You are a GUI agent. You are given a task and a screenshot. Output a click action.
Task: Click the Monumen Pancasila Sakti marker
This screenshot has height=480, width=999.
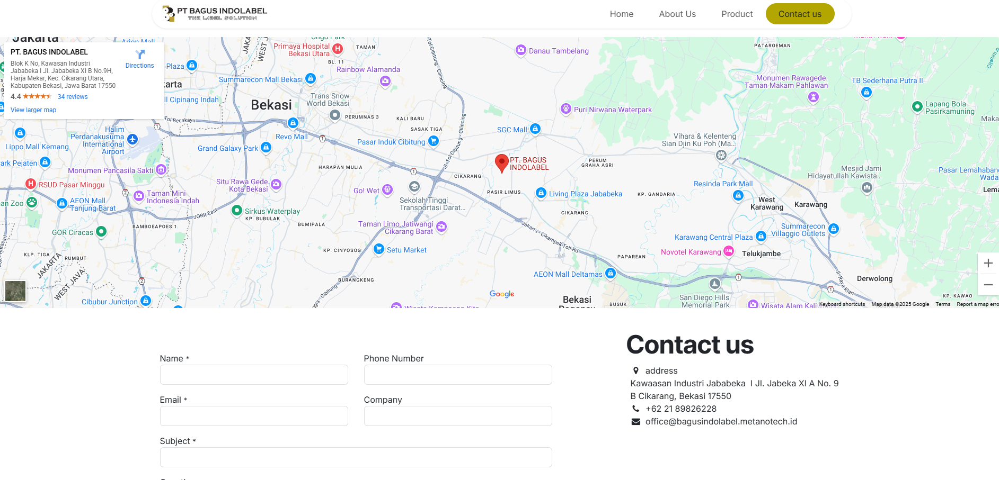161,169
